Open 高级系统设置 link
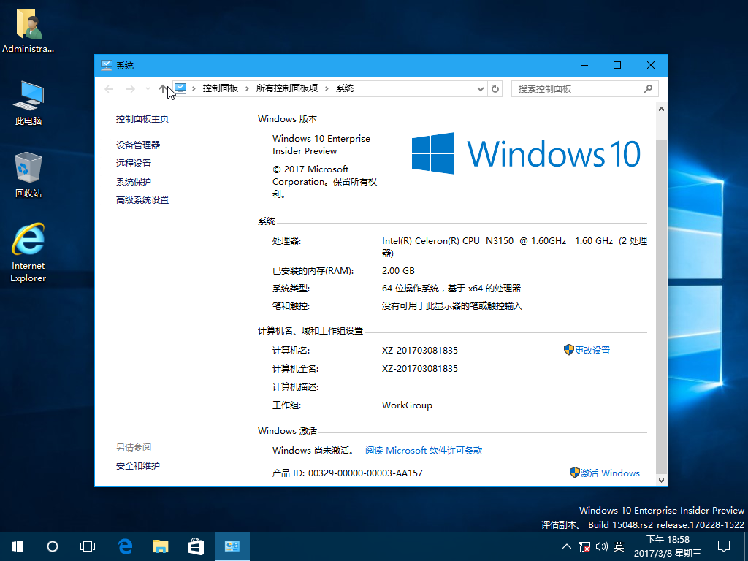Screen dimensions: 748x561 tap(142, 200)
